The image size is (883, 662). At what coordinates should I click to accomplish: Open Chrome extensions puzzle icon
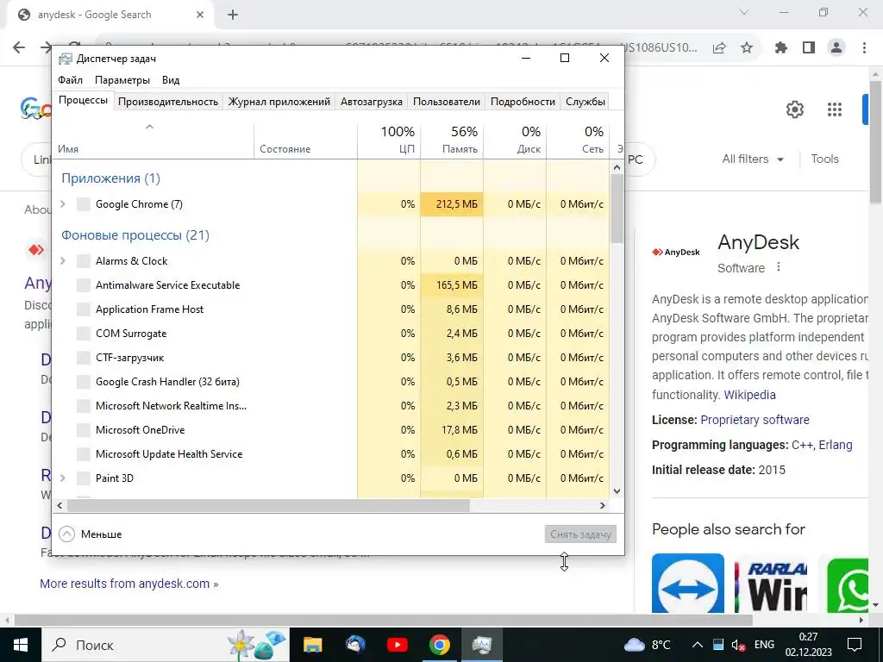(781, 48)
